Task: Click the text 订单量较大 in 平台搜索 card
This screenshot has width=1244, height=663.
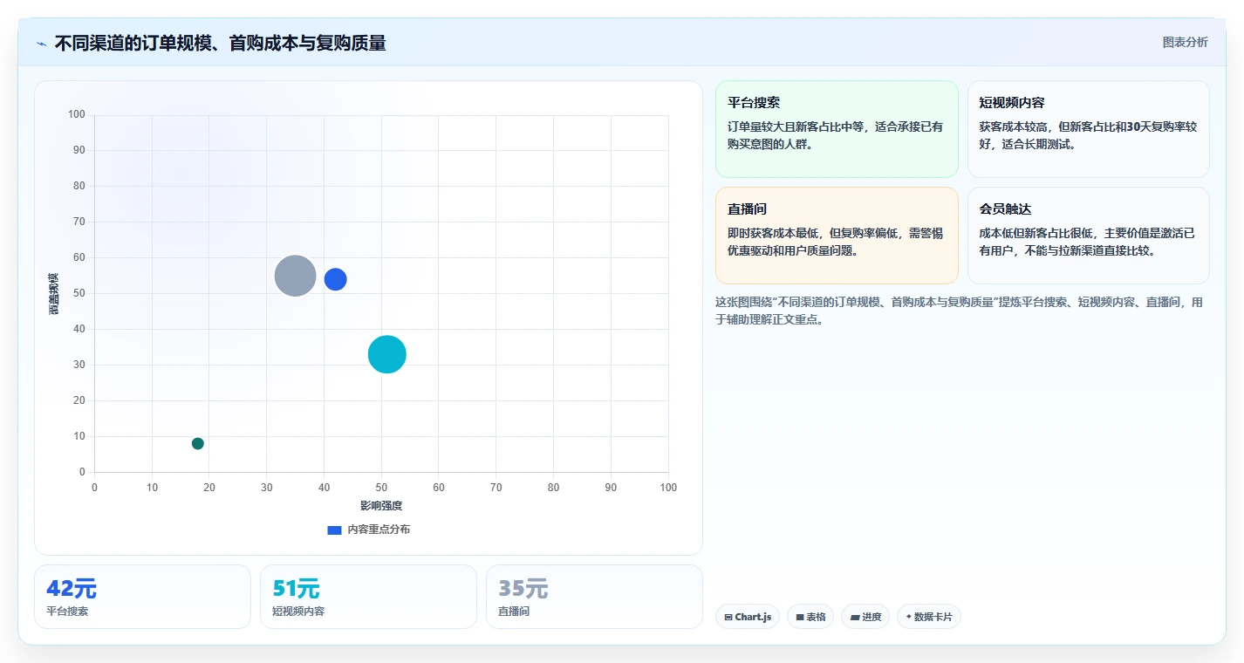Action: tap(757, 127)
